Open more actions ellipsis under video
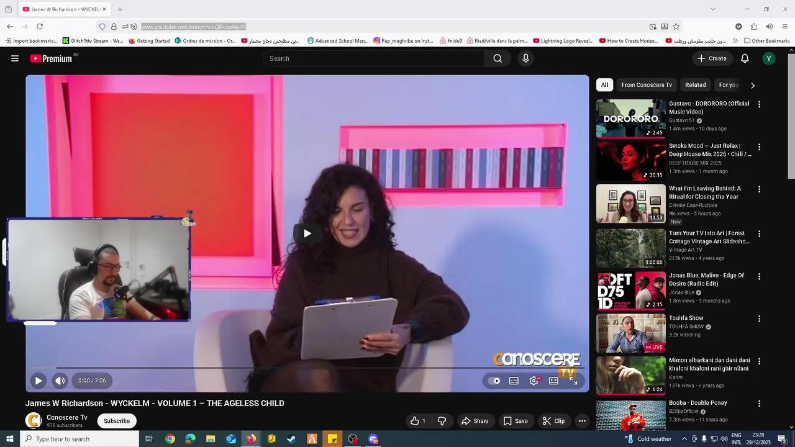 pyautogui.click(x=582, y=421)
